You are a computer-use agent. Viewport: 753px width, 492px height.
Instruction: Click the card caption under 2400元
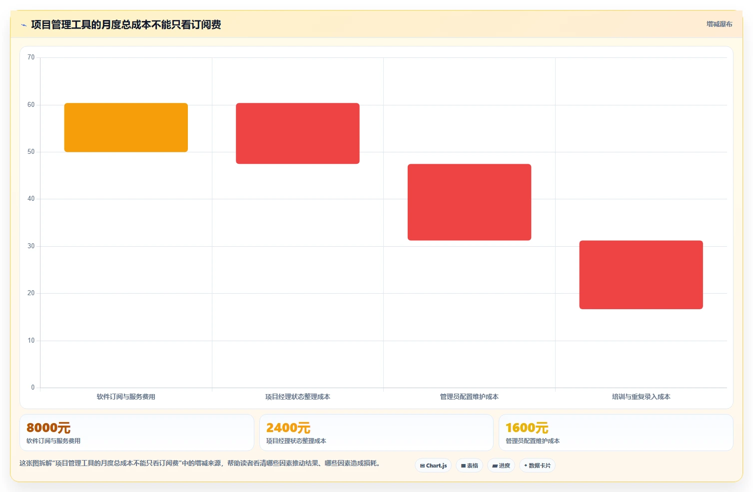(x=296, y=441)
